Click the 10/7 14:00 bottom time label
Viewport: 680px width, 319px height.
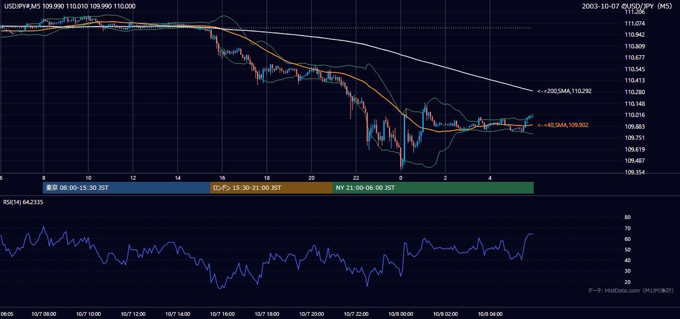(x=178, y=314)
